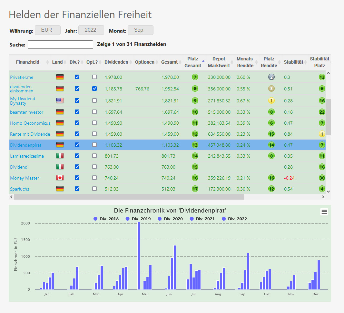
Task: Click the table vertical scrollbar thumb
Action: 328,117
